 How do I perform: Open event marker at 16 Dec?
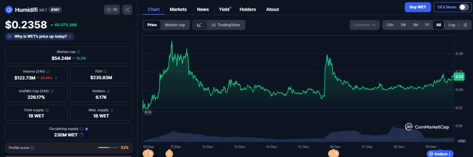click(x=334, y=153)
